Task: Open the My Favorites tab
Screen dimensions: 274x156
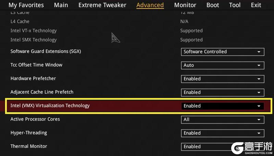Action: tap(26, 5)
